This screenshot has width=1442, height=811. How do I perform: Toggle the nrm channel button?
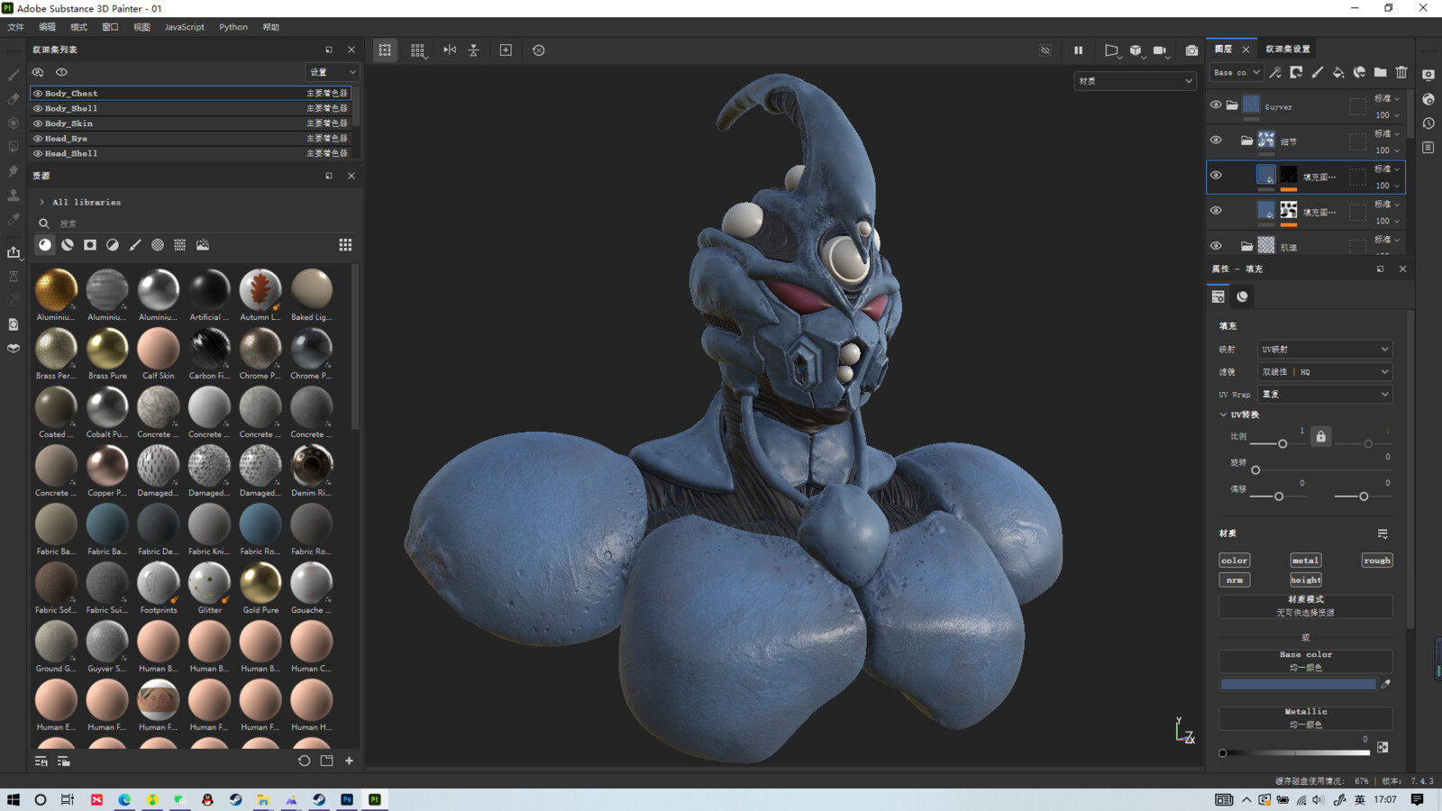(x=1235, y=580)
